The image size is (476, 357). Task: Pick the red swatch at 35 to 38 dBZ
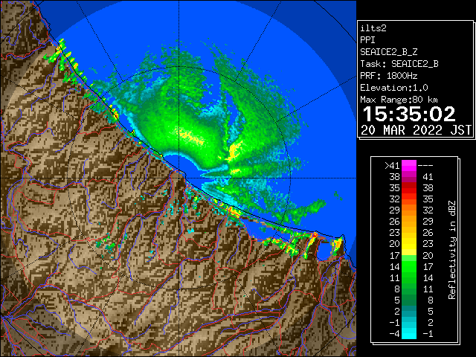(409, 188)
